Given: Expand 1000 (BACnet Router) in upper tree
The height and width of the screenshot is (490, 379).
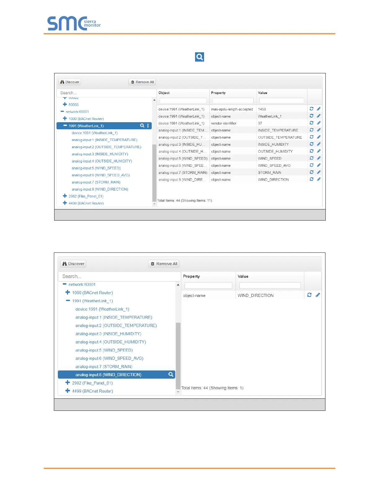Looking at the screenshot, I should [x=65, y=118].
